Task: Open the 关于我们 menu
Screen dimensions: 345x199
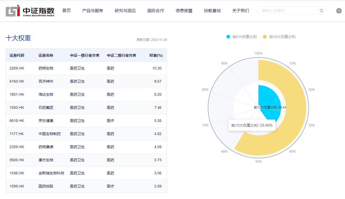Action: click(241, 11)
